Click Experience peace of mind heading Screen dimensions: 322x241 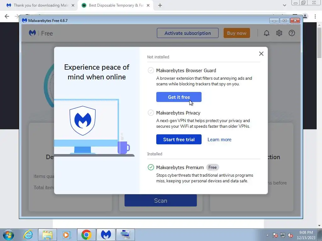coord(97,72)
